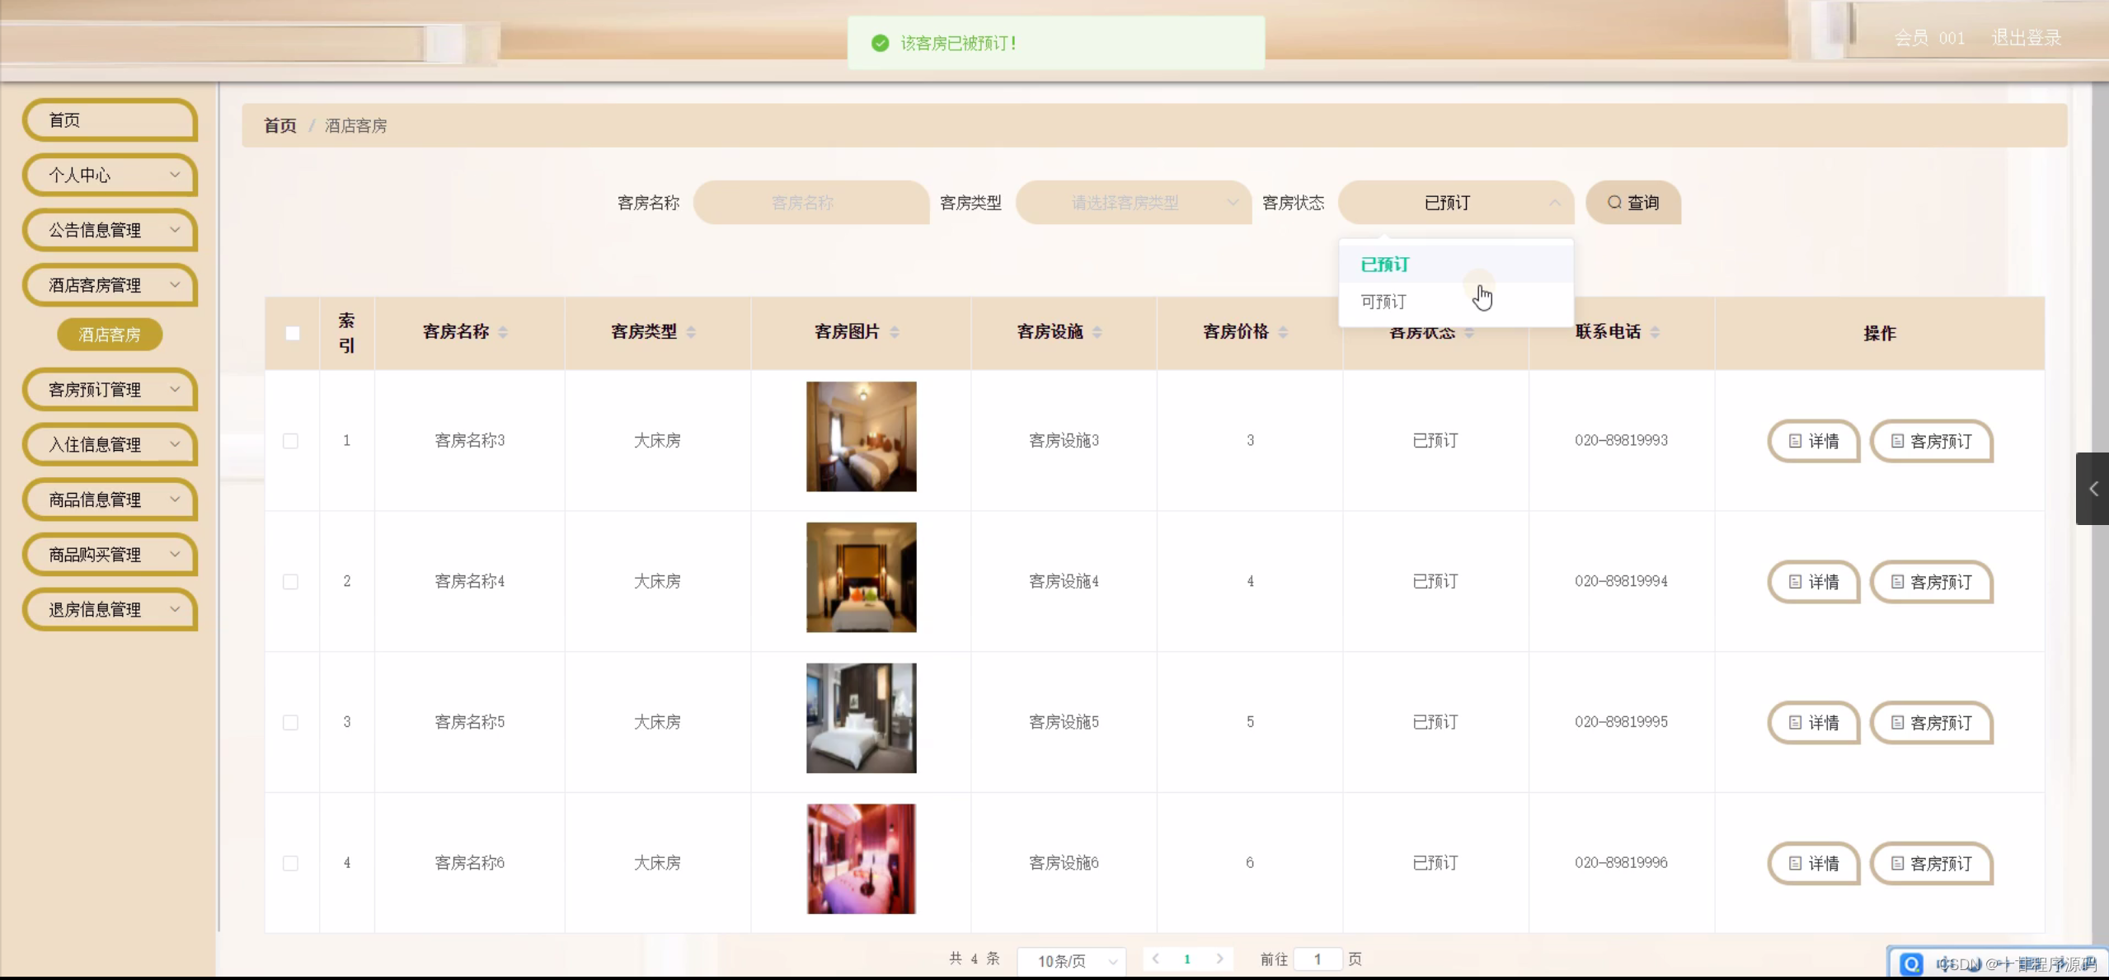Click 首页 breadcrumb link
The image size is (2109, 980).
coord(279,125)
